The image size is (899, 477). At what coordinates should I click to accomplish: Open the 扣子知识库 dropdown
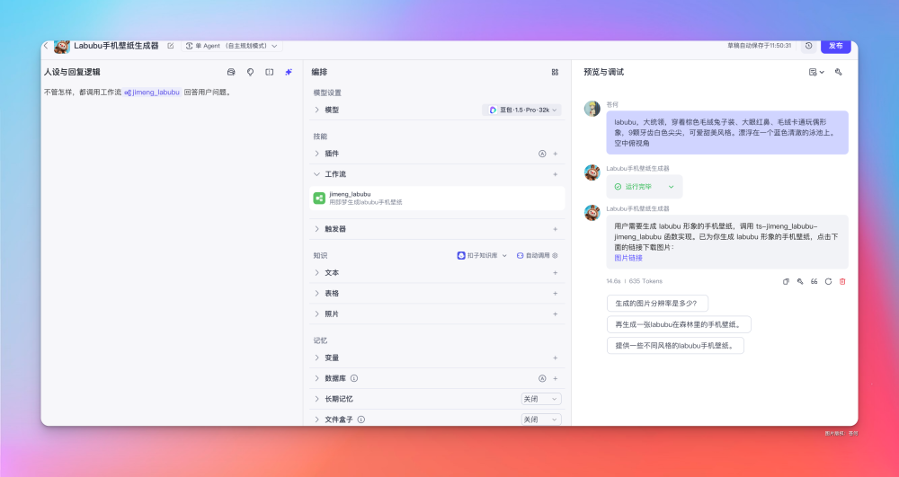pyautogui.click(x=482, y=255)
